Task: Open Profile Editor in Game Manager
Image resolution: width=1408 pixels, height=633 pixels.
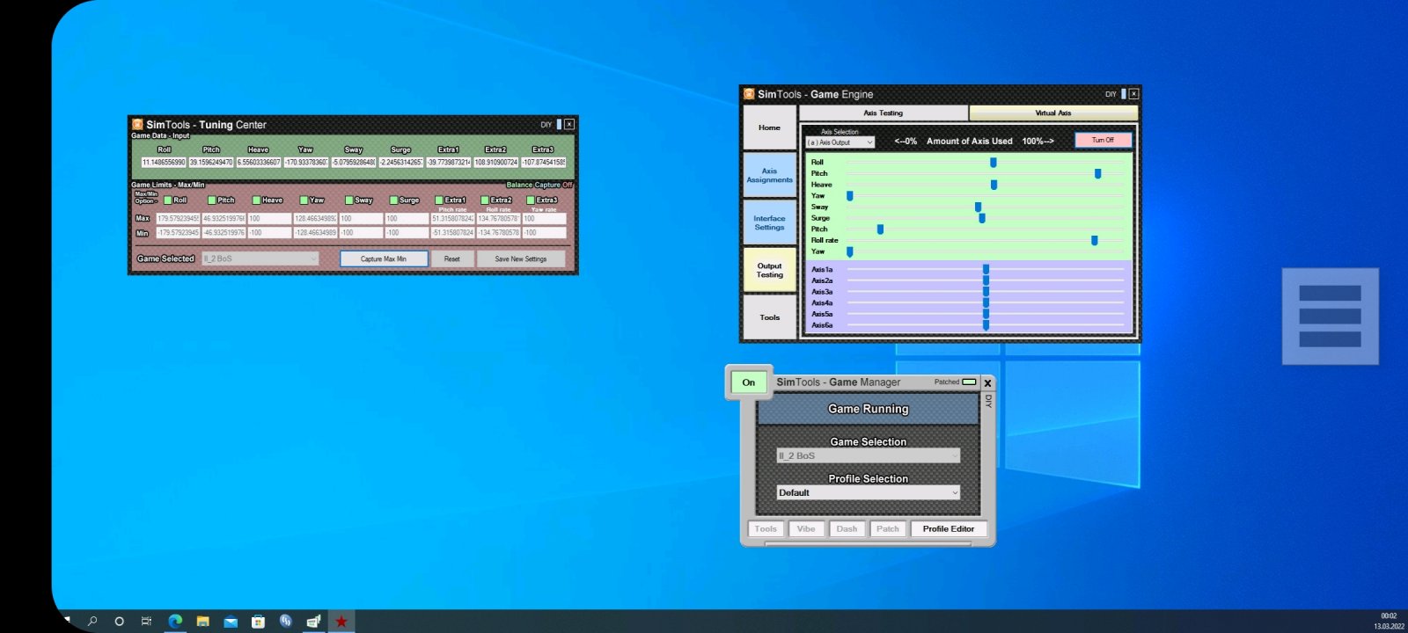Action: pos(949,528)
